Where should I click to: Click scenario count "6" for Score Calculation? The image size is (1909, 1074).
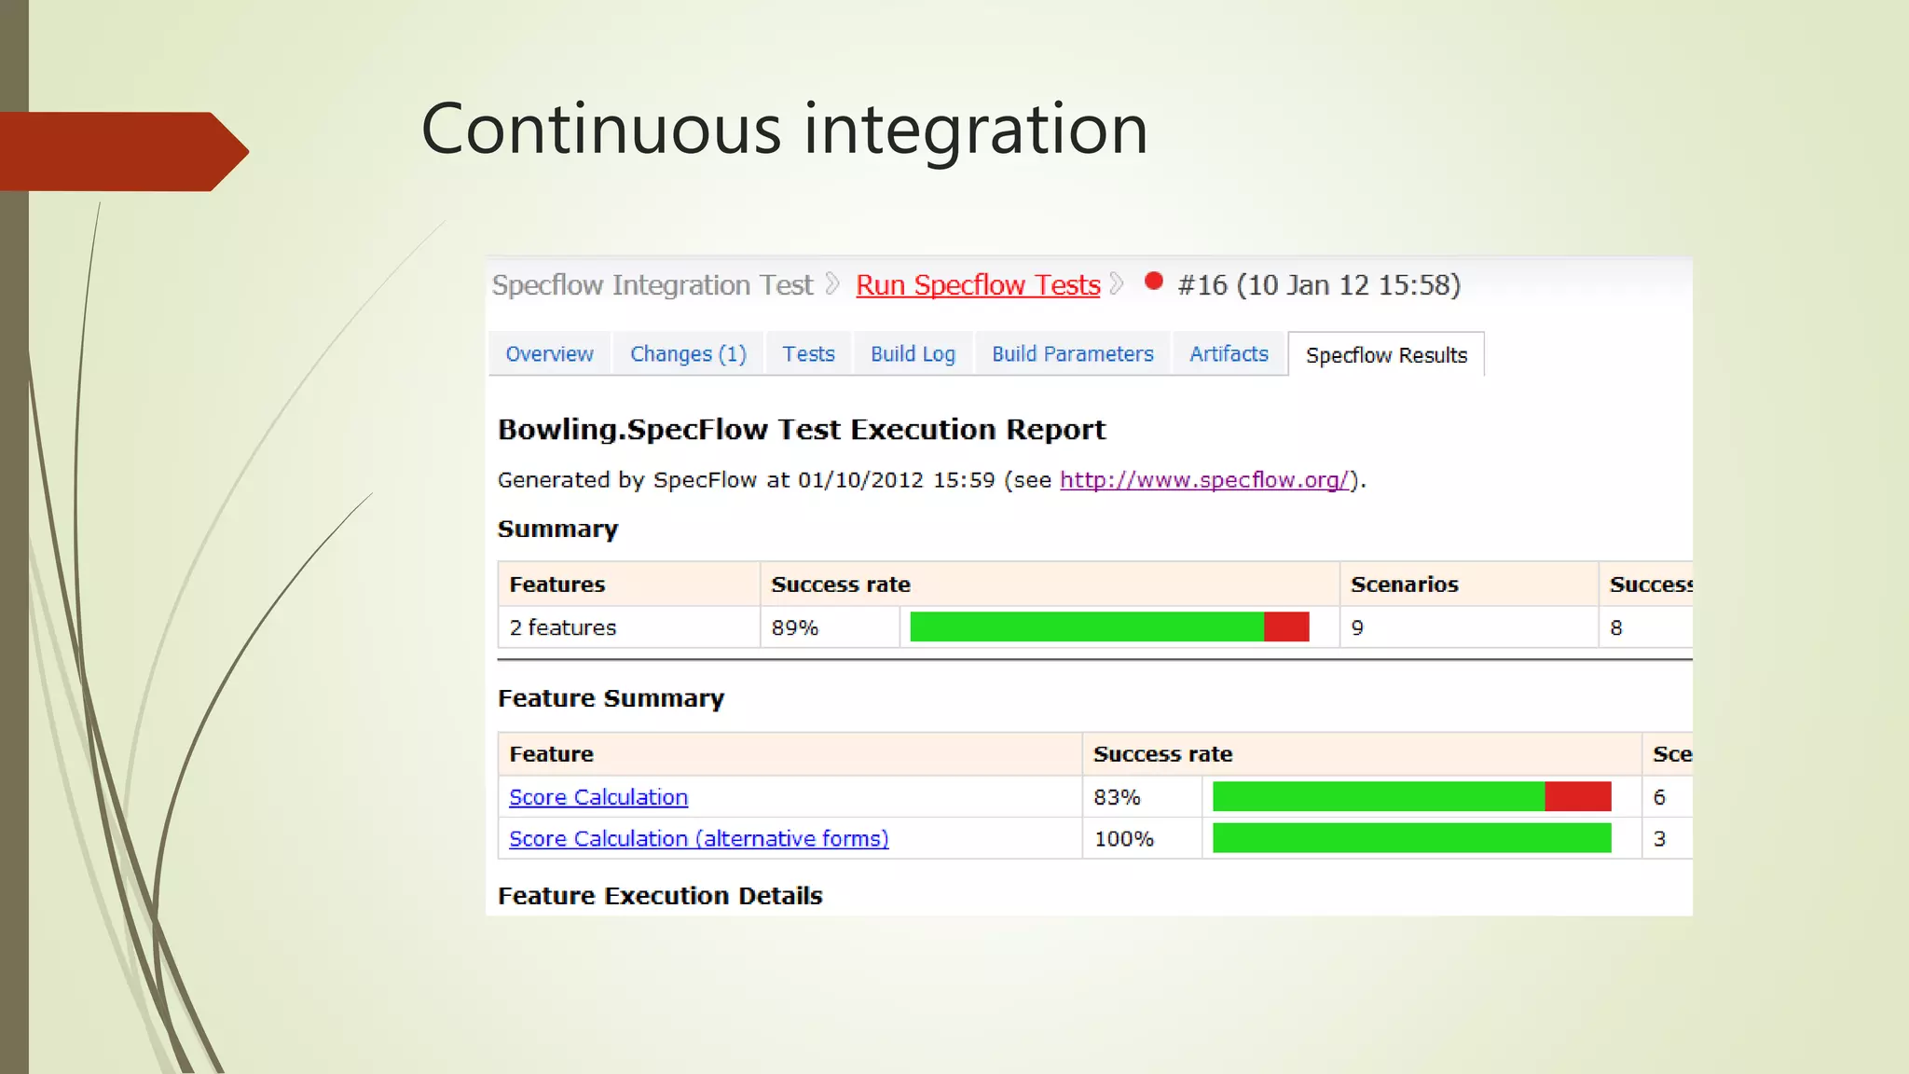click(1659, 798)
